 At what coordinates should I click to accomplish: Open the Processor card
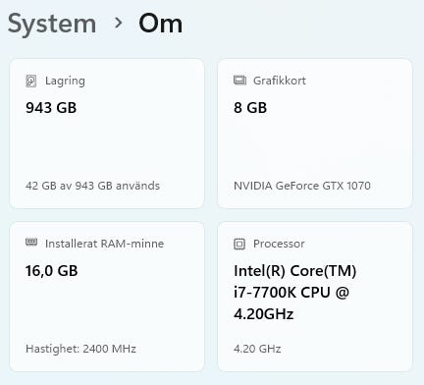(315, 297)
